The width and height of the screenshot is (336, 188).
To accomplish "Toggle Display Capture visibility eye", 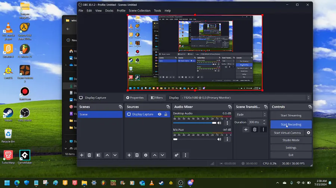I will tap(160, 114).
